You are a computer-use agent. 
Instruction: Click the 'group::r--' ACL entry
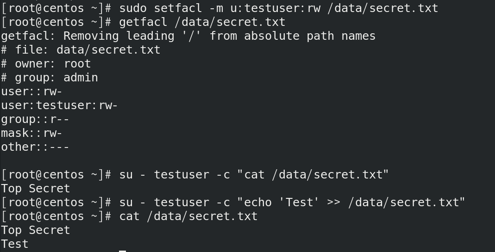coord(35,119)
